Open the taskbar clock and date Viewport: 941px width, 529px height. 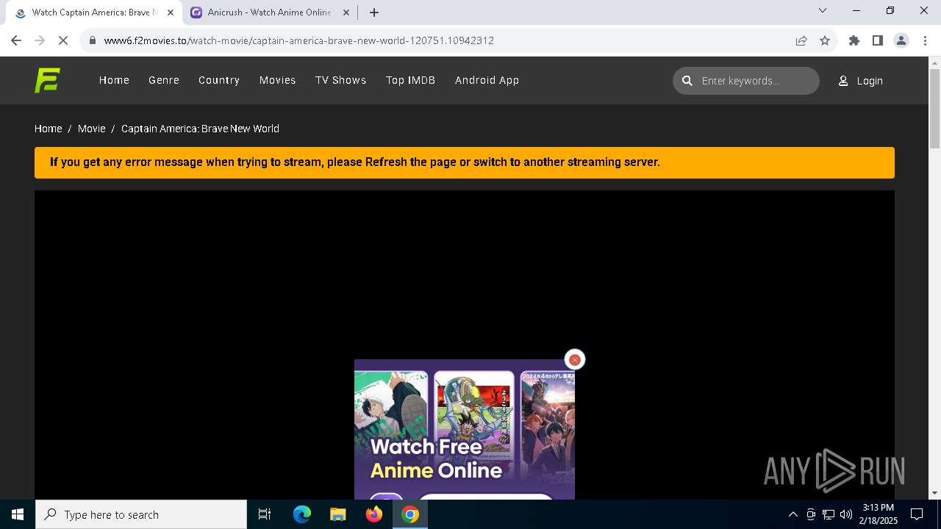[879, 514]
